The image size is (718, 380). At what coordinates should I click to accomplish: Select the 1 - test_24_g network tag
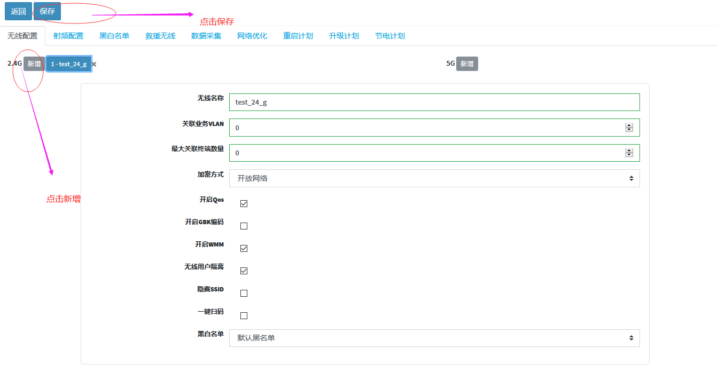68,64
